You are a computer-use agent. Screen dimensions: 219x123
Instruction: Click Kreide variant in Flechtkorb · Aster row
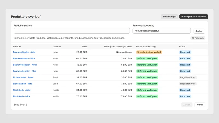click(56, 90)
